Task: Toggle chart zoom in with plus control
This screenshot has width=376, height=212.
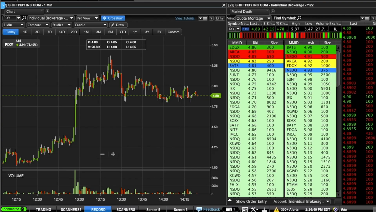Action: 113,154
